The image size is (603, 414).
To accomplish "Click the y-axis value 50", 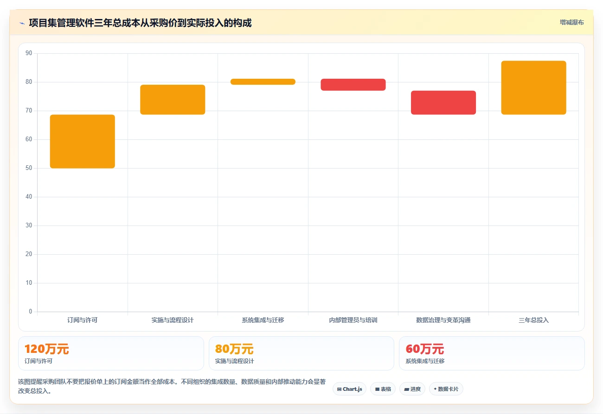I will (x=29, y=168).
